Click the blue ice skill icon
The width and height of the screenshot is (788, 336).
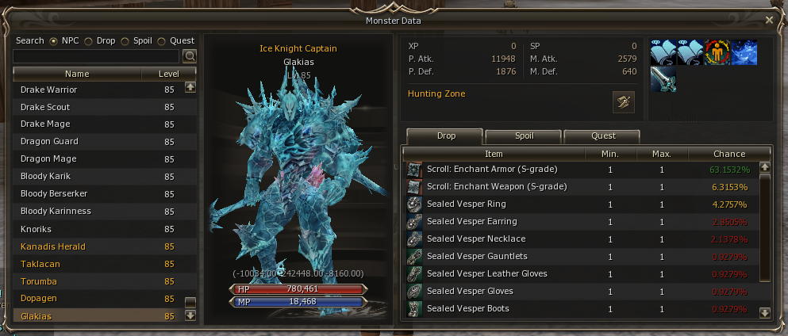[744, 52]
